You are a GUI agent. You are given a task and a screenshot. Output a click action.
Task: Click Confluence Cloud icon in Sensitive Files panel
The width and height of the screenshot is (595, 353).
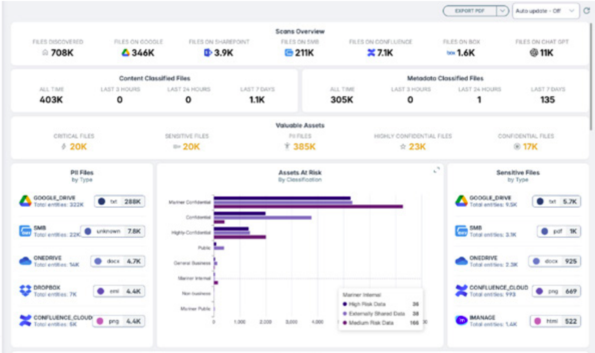[461, 291]
